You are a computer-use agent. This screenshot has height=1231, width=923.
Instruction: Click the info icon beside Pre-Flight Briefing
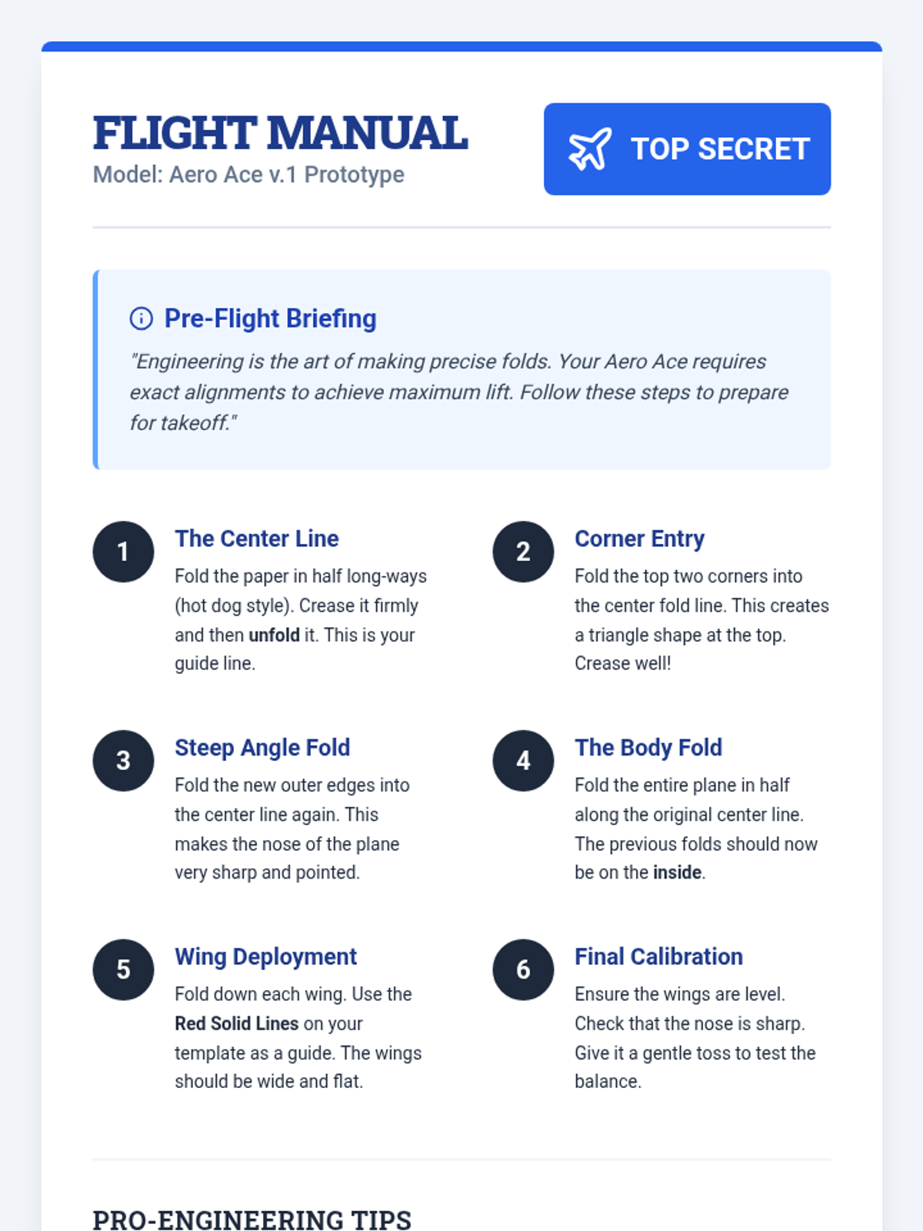pyautogui.click(x=142, y=319)
